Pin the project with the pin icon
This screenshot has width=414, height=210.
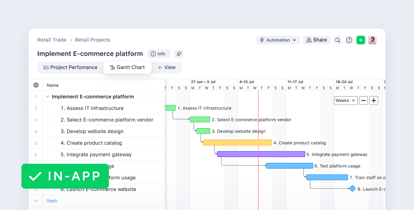[178, 54]
